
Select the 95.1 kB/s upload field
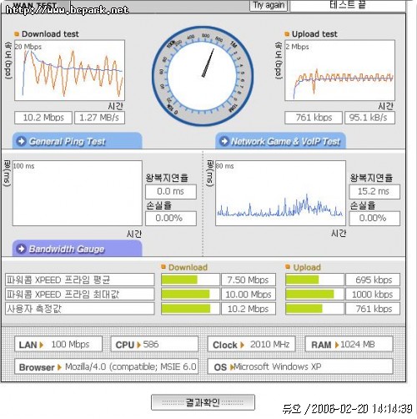[369, 118]
